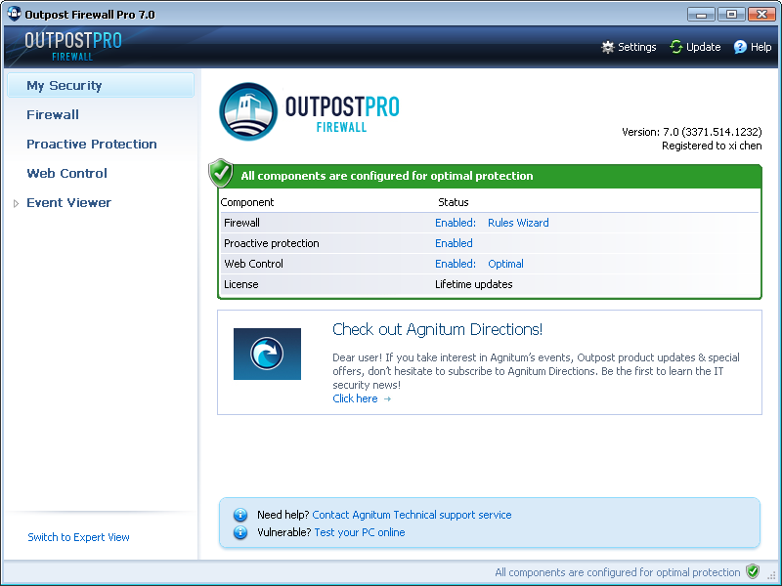Click the Settings label in header
The width and height of the screenshot is (782, 586).
pos(637,47)
